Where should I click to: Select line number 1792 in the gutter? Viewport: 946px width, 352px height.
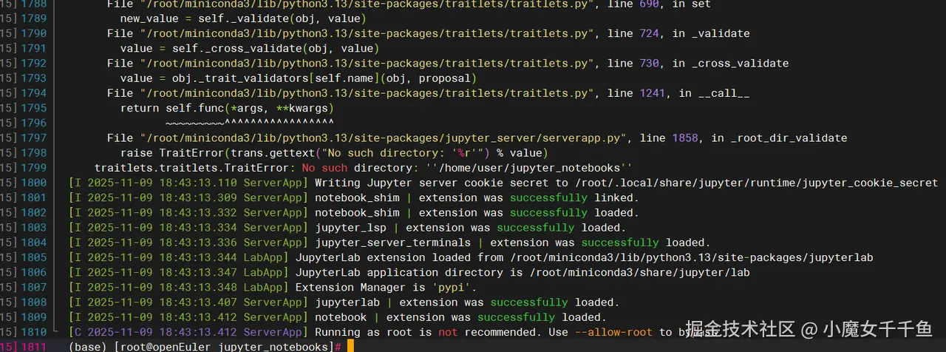33,63
